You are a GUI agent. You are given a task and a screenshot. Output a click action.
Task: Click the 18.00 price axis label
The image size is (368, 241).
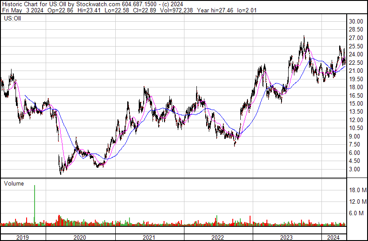click(x=356, y=87)
